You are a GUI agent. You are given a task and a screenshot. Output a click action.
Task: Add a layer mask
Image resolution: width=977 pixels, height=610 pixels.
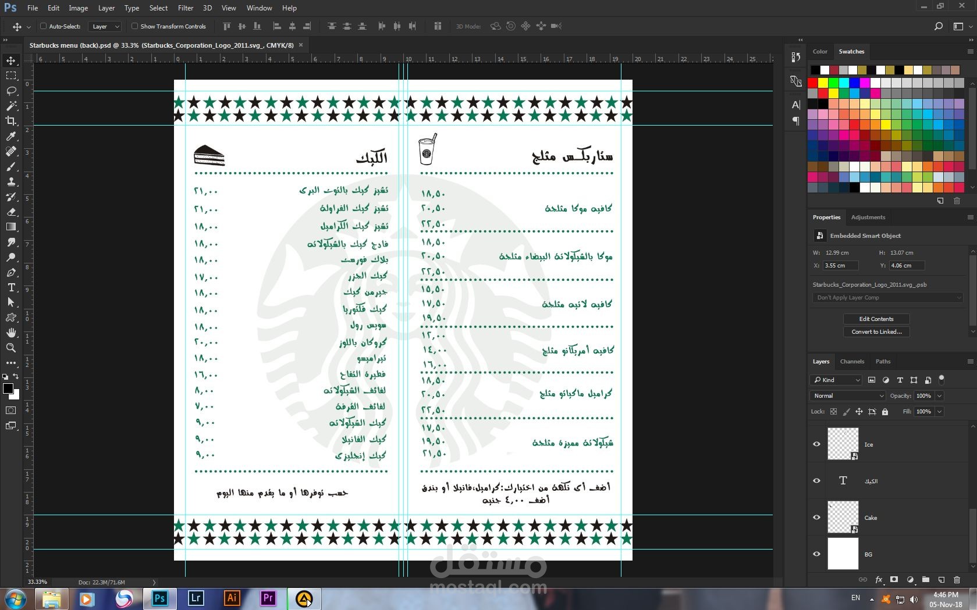pos(894,580)
